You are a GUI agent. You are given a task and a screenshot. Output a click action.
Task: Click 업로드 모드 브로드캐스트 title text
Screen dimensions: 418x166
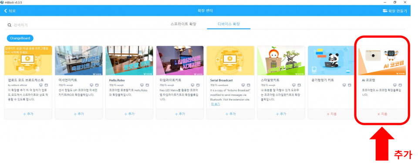click(26, 80)
